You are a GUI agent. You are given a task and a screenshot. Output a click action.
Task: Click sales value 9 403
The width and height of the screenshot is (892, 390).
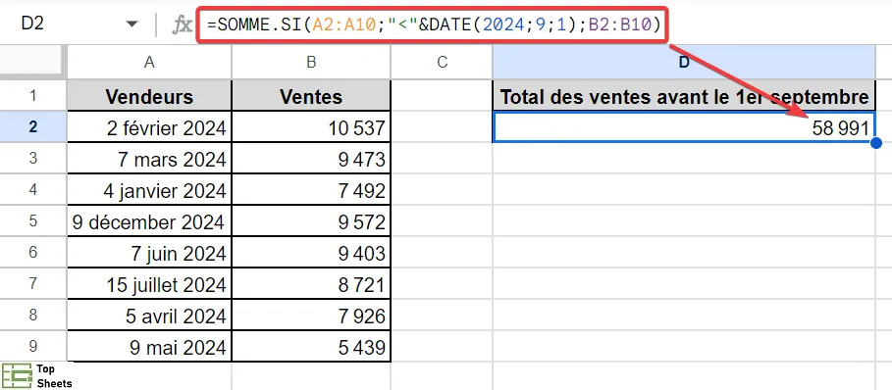point(311,253)
